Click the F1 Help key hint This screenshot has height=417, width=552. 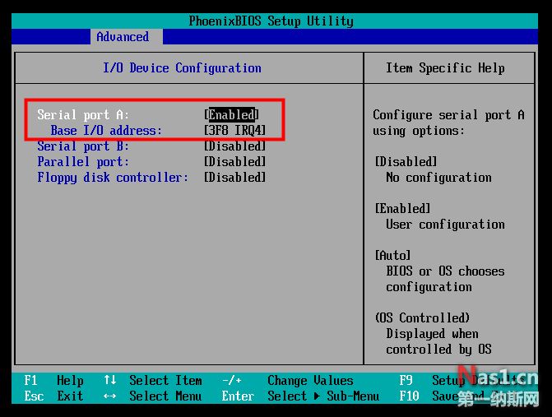[53, 381]
